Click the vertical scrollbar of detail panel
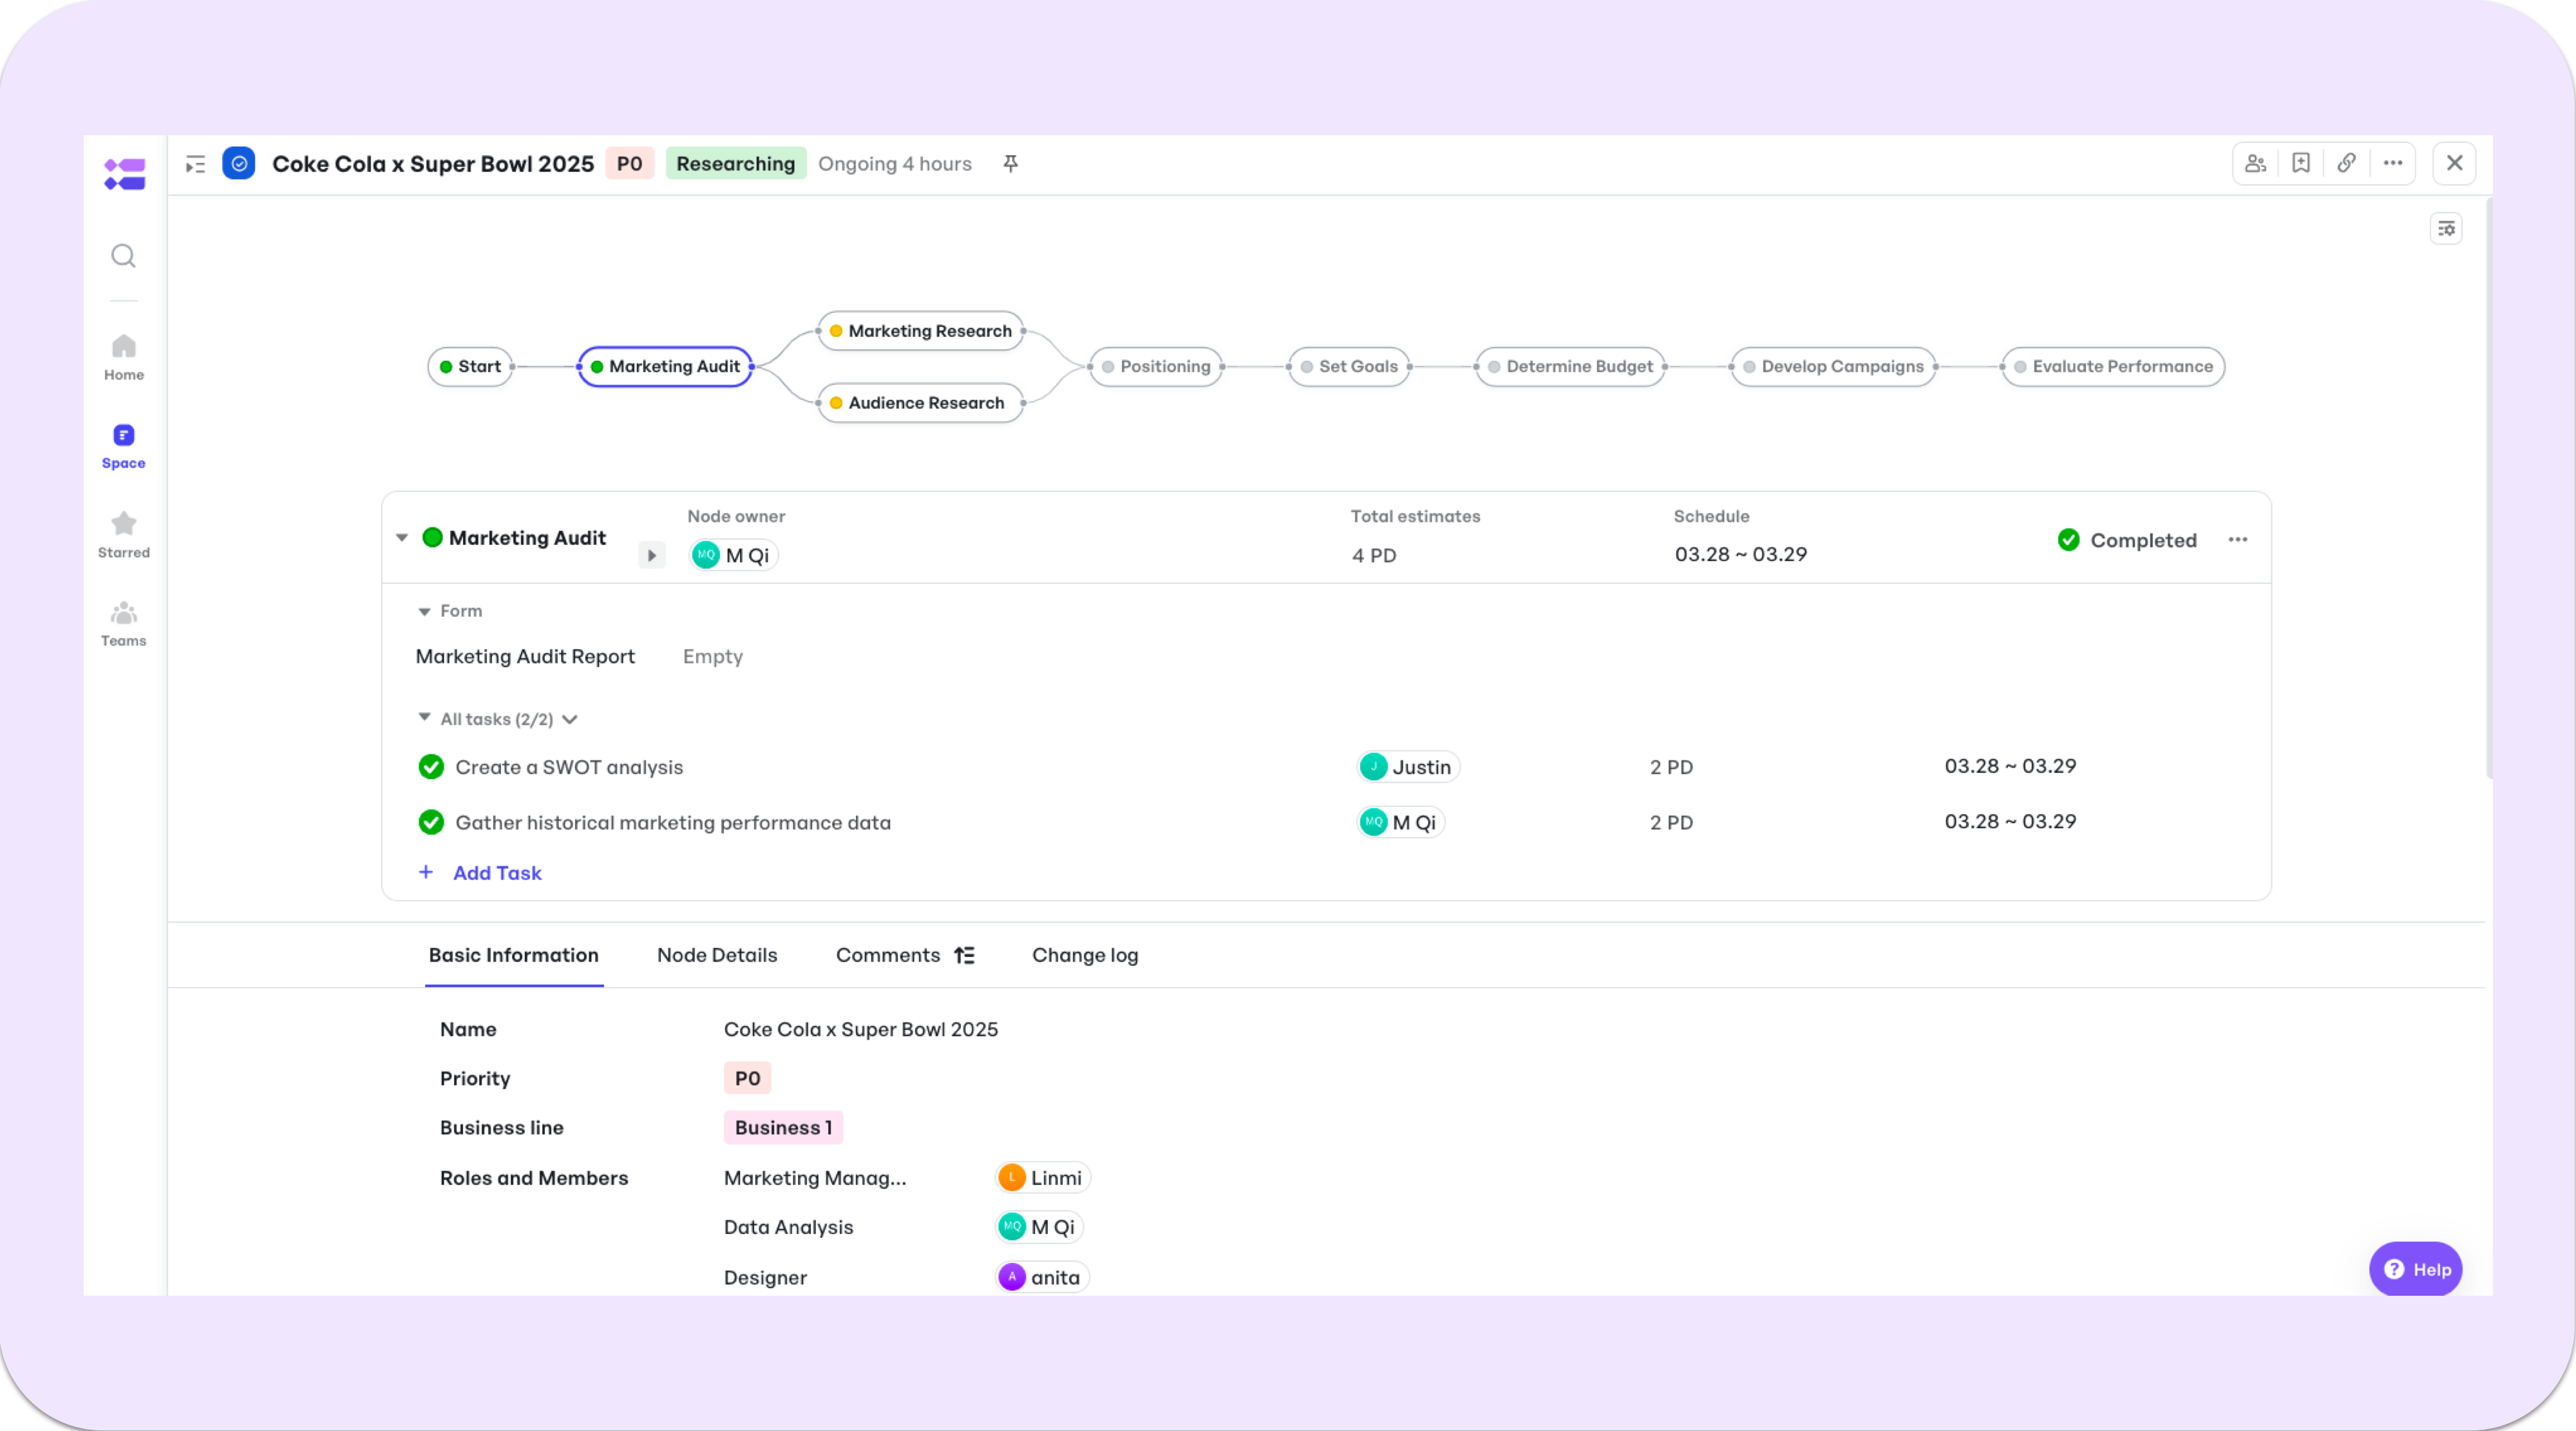 (x=2489, y=488)
